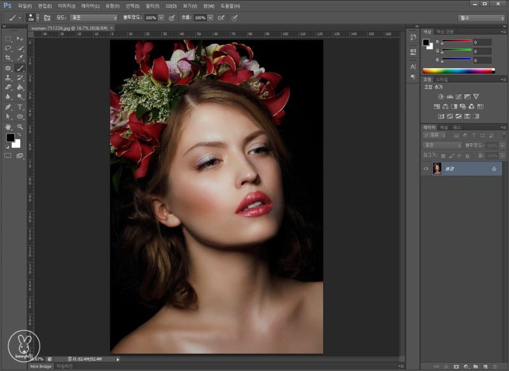Toggle Quick Mask mode

[x=8, y=155]
